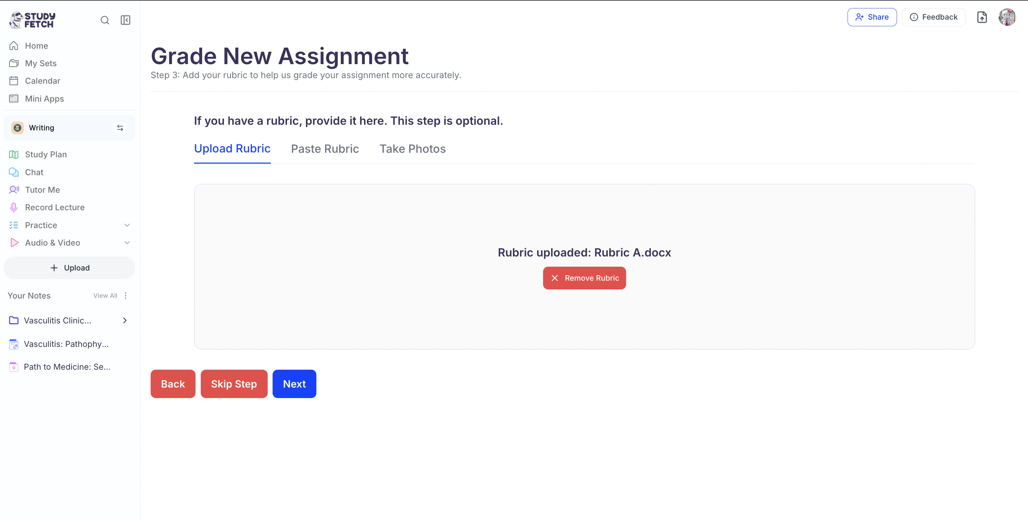Click the search magnifier icon in sidebar
The width and height of the screenshot is (1028, 520).
click(x=104, y=20)
